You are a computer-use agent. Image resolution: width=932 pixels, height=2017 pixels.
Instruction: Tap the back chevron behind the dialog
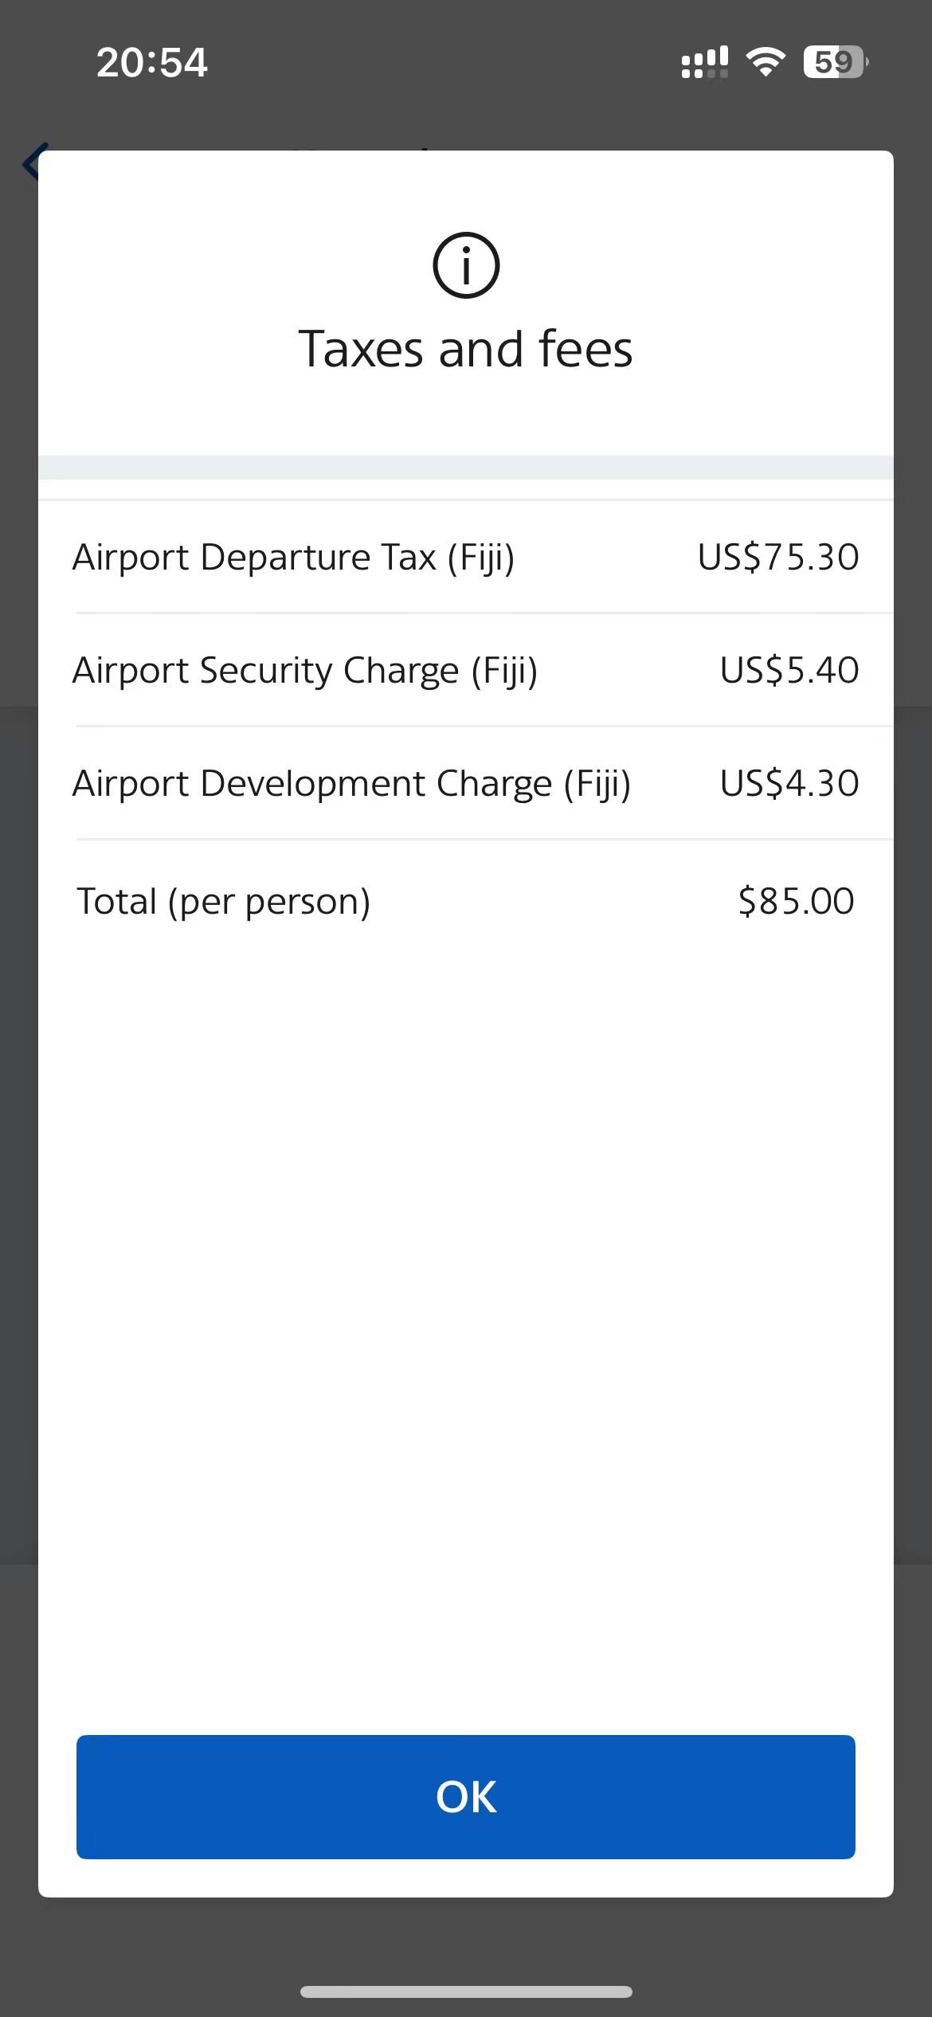(x=30, y=163)
